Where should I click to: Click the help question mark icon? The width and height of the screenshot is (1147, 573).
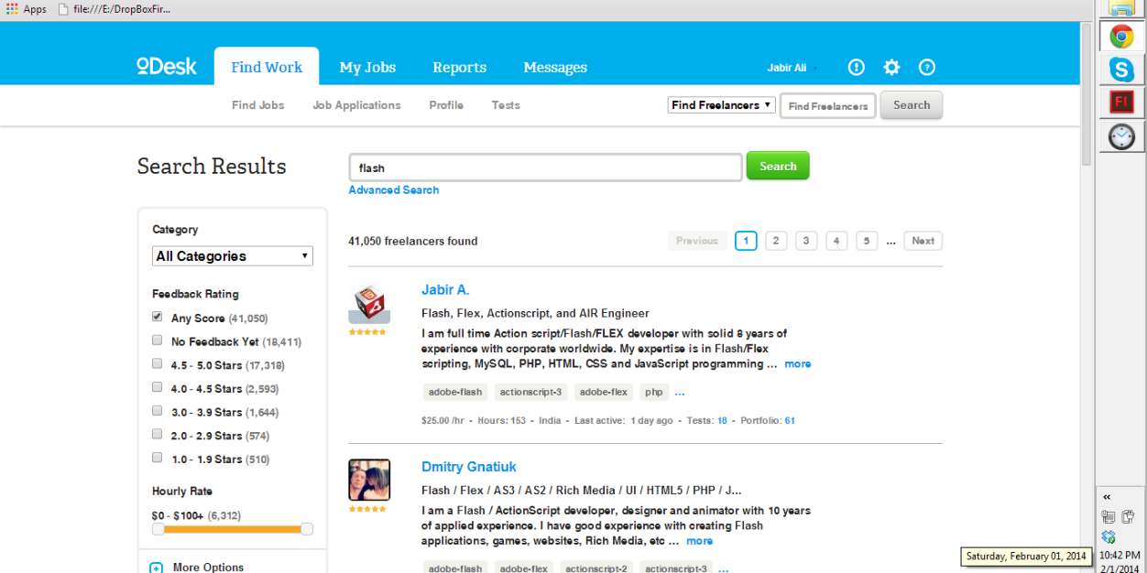click(927, 67)
